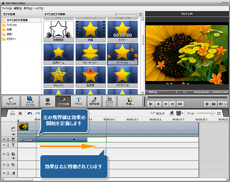This screenshot has height=182, width=230.
Task: Click the undo arrow in timeline toolbar
Action: 30,113
